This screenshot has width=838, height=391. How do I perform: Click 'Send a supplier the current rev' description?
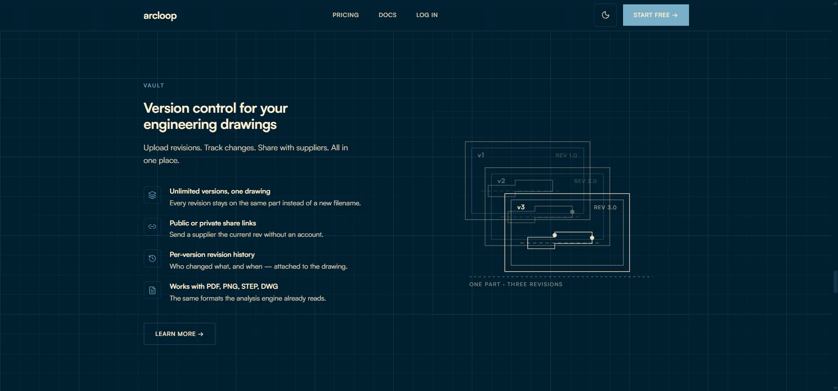246,235
